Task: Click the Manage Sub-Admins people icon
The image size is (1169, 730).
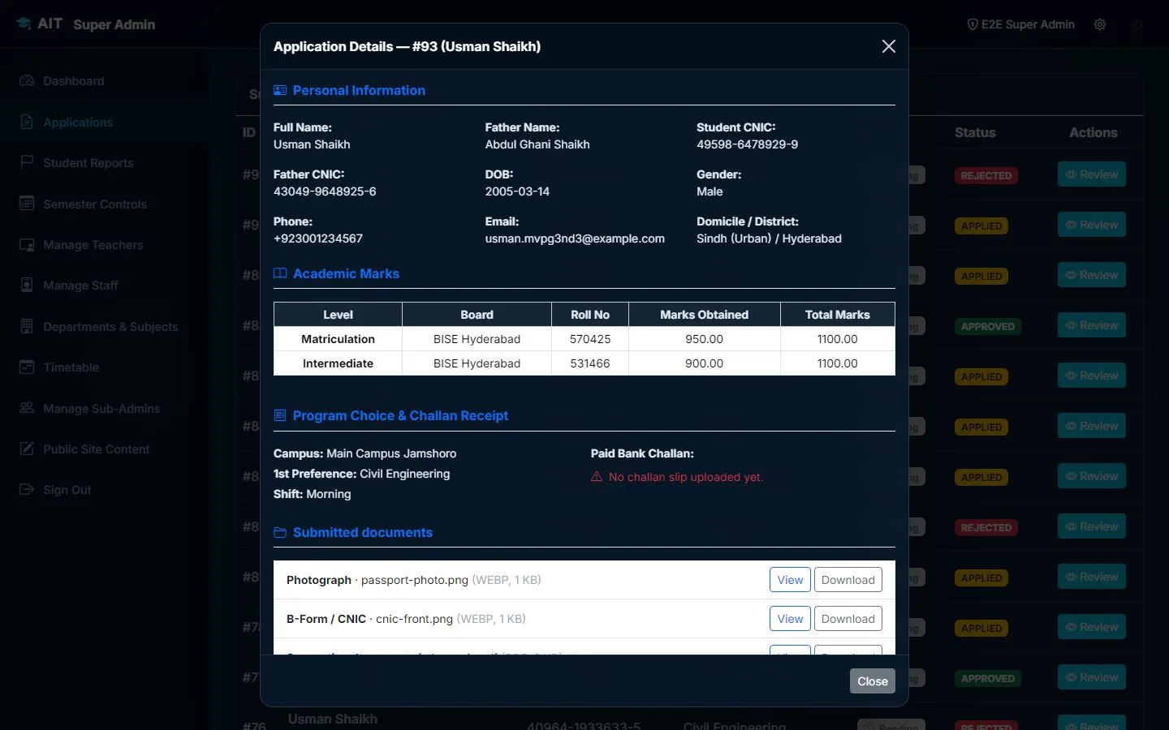Action: (27, 408)
